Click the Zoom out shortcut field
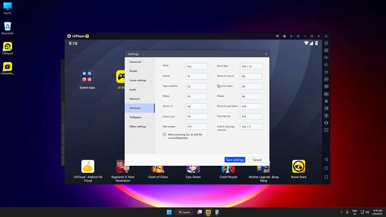The width and height of the screenshot is (386, 217). point(197,116)
